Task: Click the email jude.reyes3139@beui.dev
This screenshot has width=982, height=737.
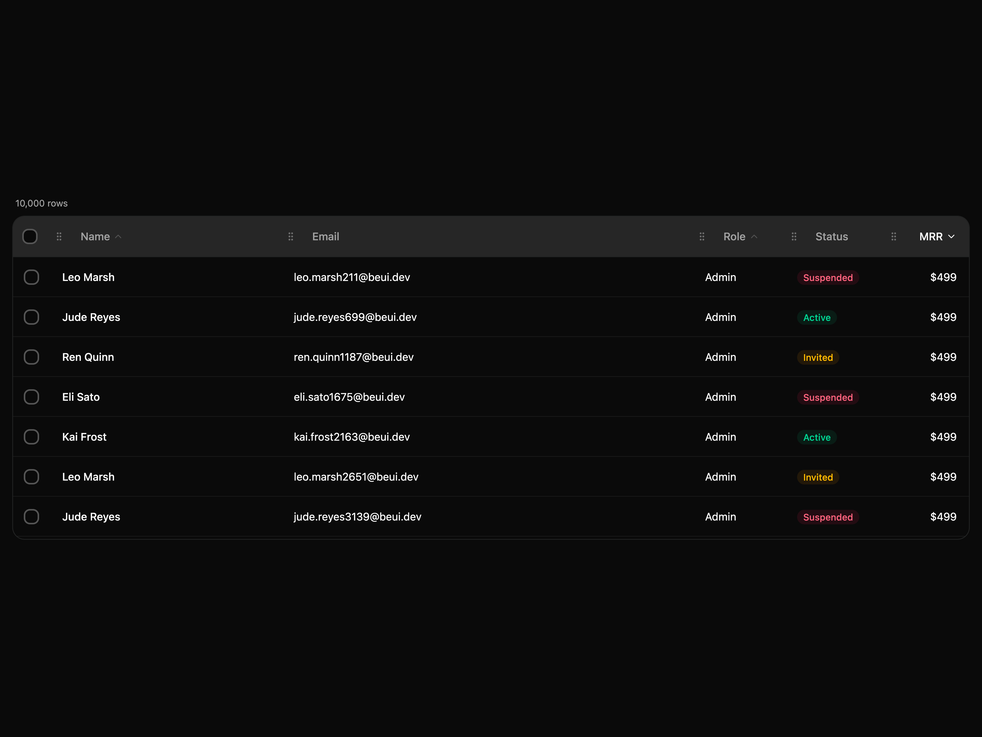Action: point(357,517)
